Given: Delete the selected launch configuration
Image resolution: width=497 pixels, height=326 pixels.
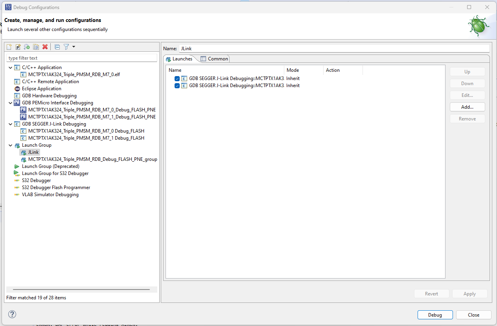Looking at the screenshot, I should (45, 47).
